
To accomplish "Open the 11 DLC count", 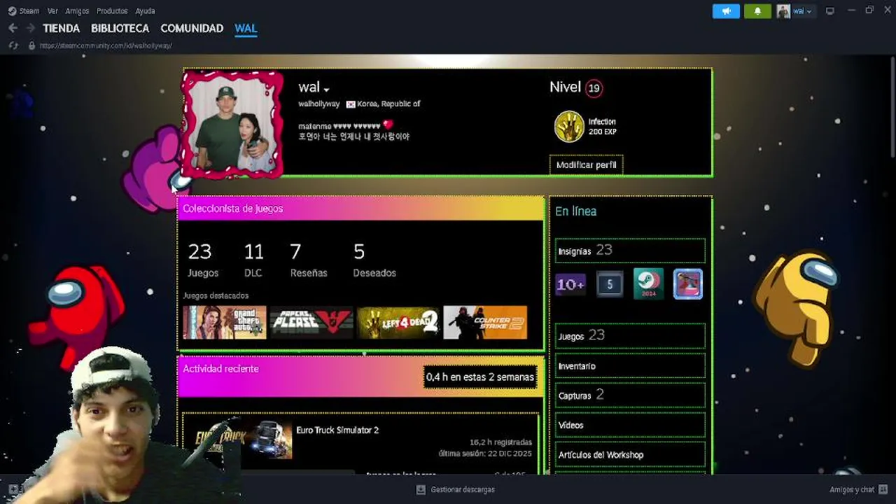I will [x=253, y=260].
